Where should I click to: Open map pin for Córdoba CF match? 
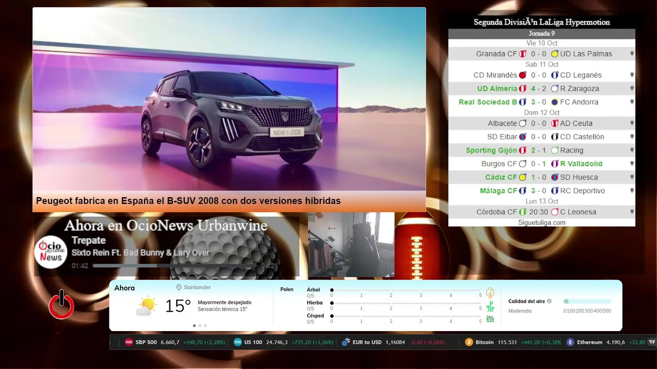click(x=632, y=212)
